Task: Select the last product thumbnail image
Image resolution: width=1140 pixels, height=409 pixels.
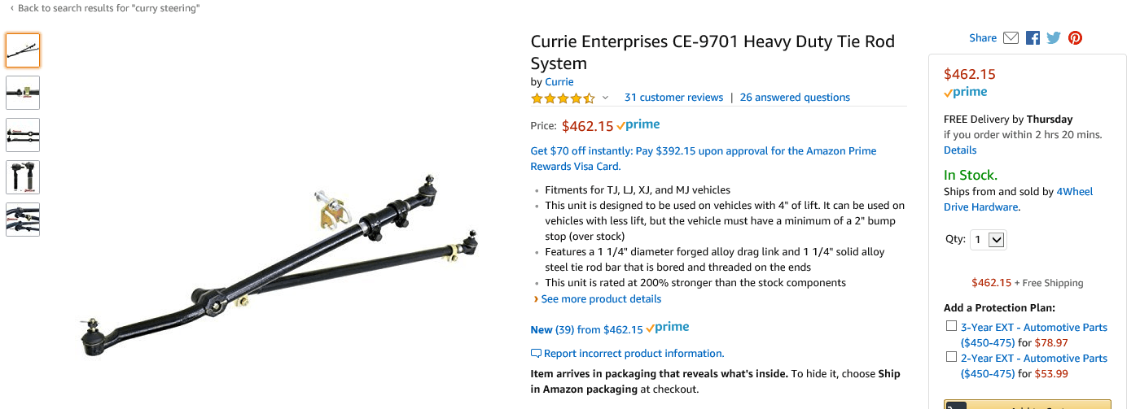Action: 23,220
